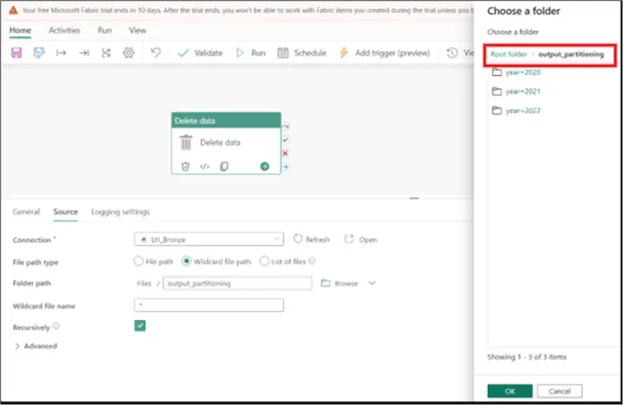Switch to the Activities ribbon tab
The height and width of the screenshot is (405, 623).
(x=64, y=31)
